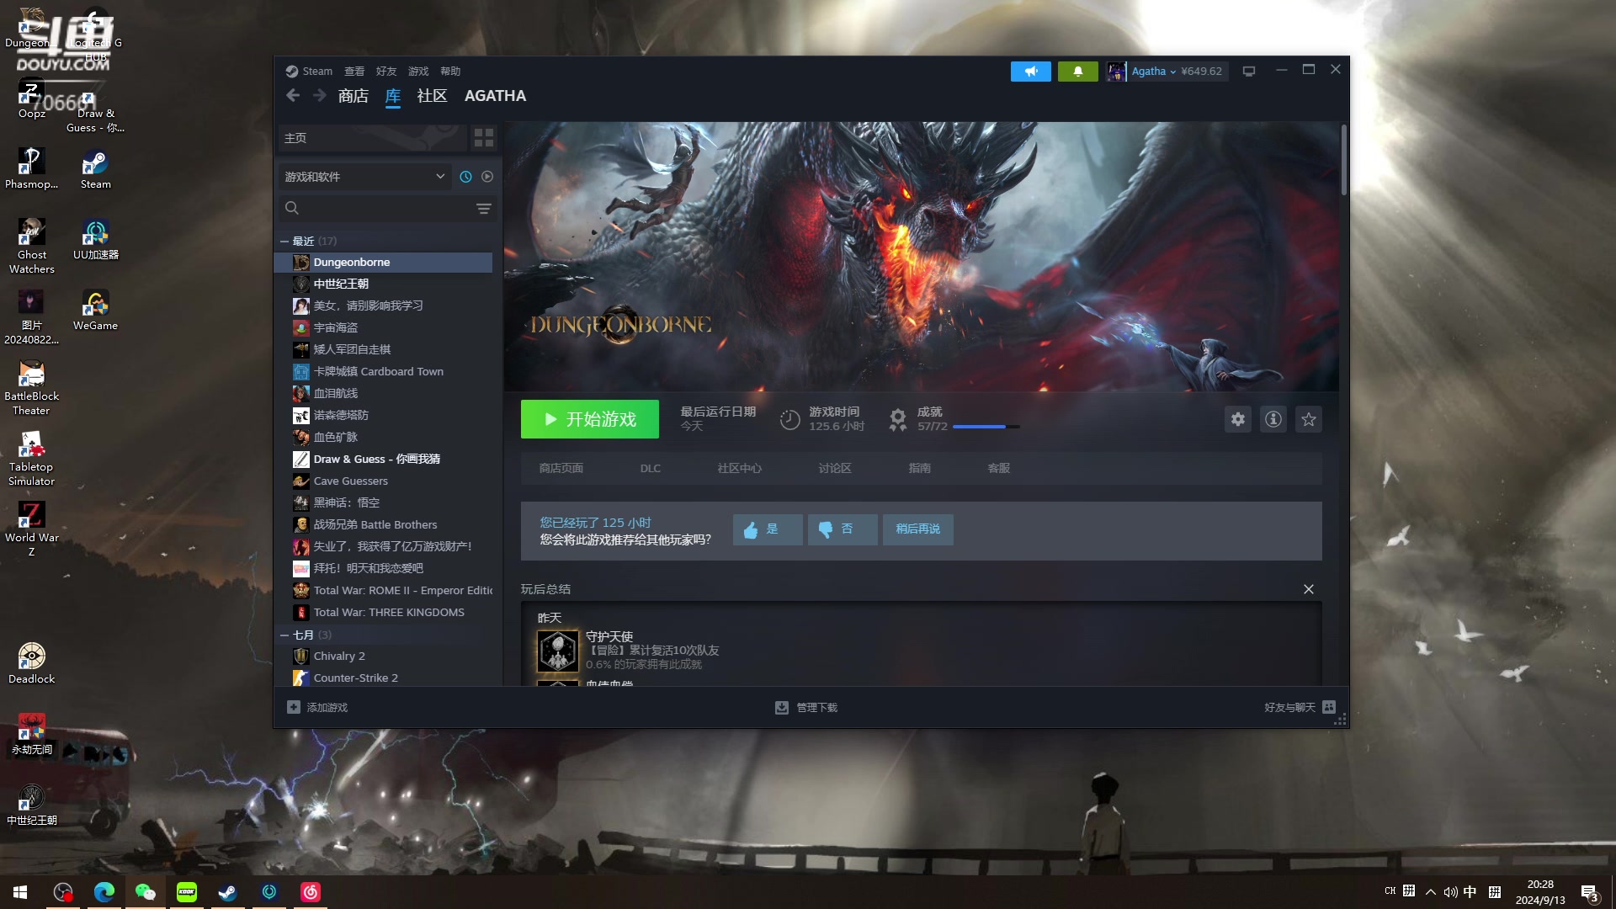Go to the 主页 library home
This screenshot has width=1616, height=909.
pos(372,138)
